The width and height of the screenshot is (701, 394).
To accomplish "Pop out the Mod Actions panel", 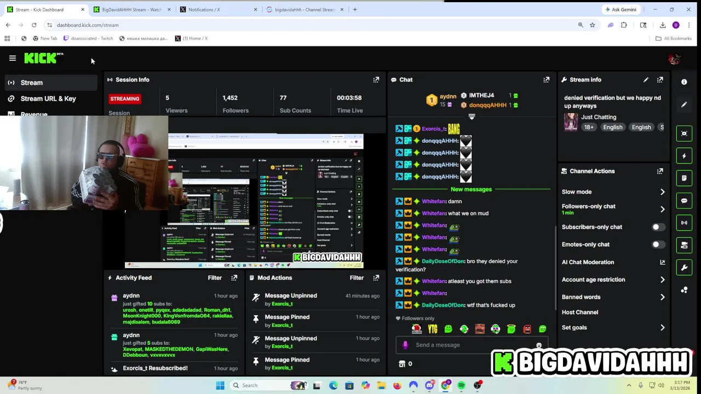I will (x=376, y=278).
